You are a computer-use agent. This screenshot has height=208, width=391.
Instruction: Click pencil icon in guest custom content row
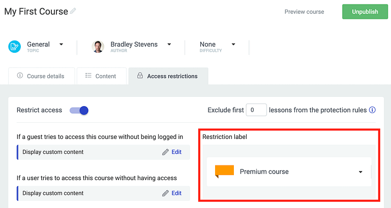pyautogui.click(x=165, y=152)
